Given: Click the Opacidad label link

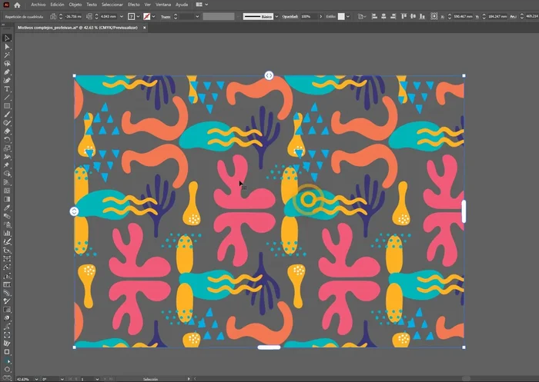Looking at the screenshot, I should (x=290, y=16).
